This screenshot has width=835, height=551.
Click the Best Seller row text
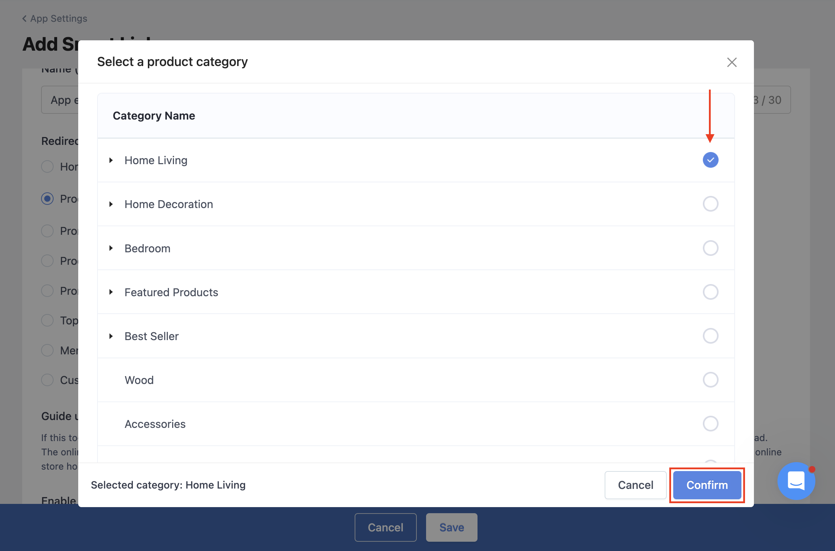151,336
